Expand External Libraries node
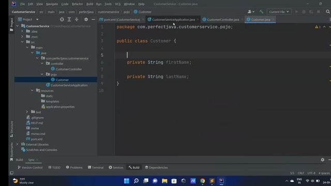Viewport: 331px width, 186px height. click(18, 144)
